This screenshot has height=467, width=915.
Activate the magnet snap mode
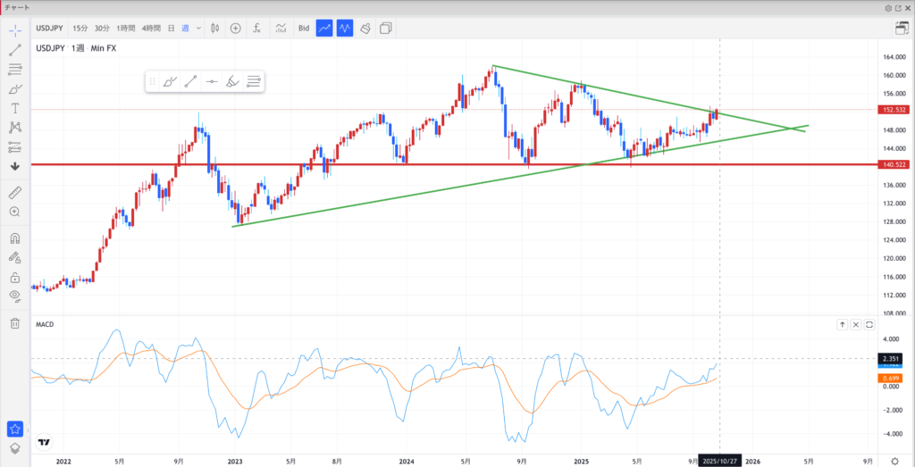(15, 238)
